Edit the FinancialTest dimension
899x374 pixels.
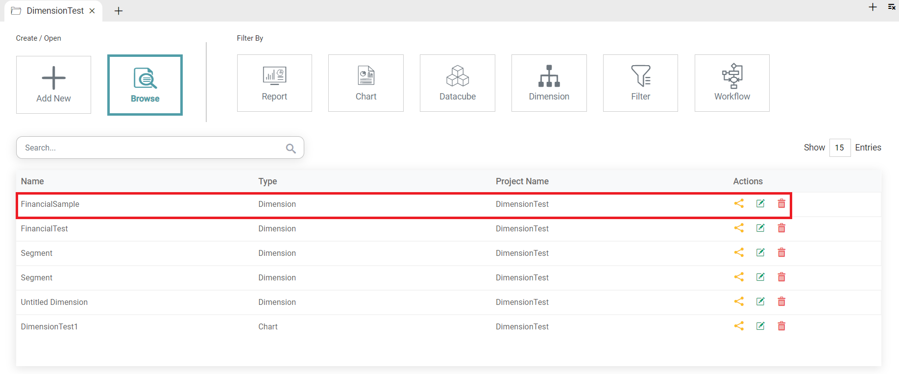click(760, 228)
